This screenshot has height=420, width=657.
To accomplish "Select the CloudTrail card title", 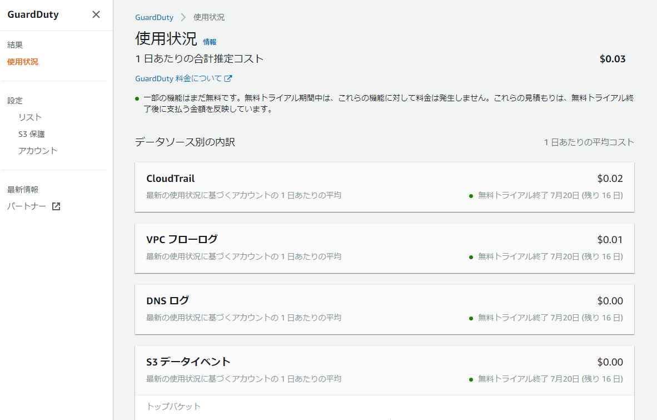I will [171, 179].
